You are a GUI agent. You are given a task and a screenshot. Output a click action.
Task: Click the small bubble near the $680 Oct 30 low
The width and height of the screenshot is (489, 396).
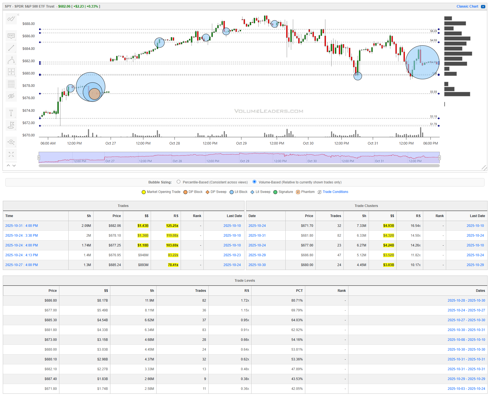point(358,76)
